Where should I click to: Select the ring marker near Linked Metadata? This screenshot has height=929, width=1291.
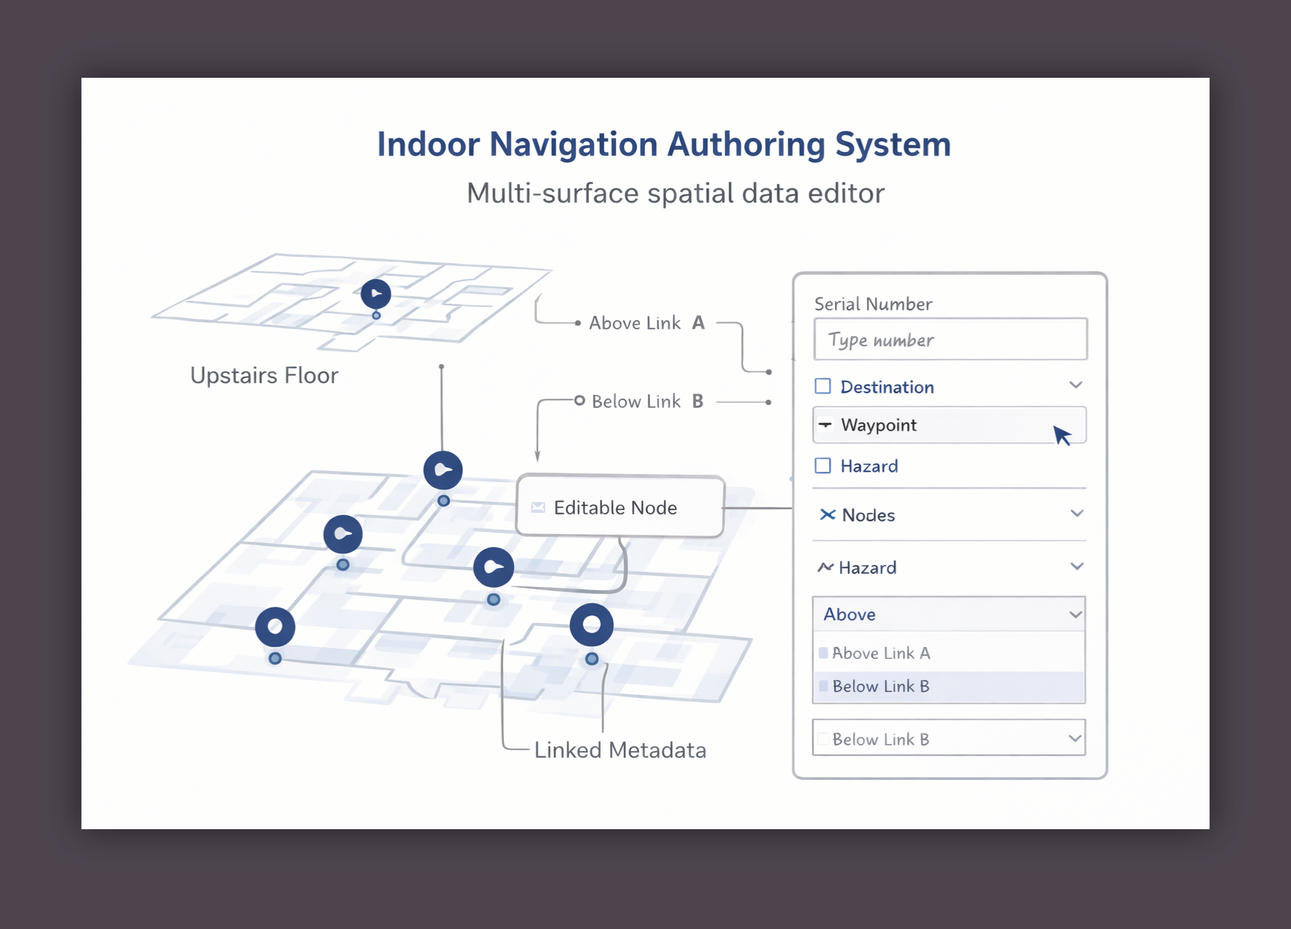coord(592,624)
